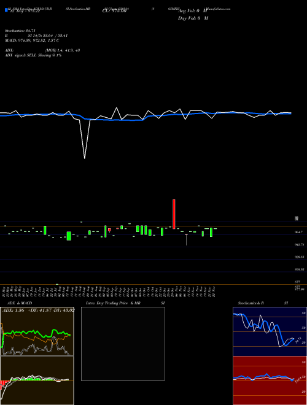Click the empty intraday trading price chart box
Viewport: 307px width, 405px height.
click(x=123, y=344)
